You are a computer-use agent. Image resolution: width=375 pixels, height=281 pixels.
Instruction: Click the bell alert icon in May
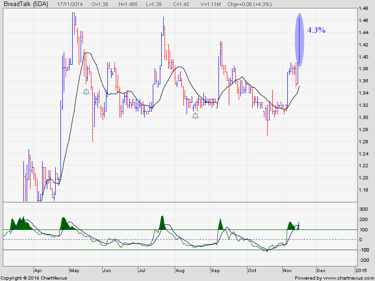point(86,92)
